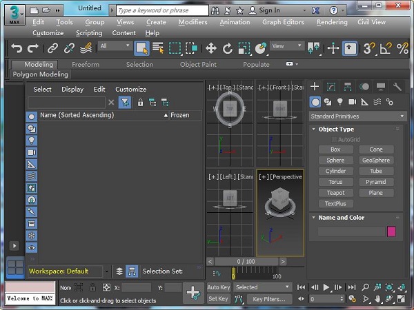Pick the Rectangular Selection Region tool
The image size is (414, 310).
(x=175, y=48)
